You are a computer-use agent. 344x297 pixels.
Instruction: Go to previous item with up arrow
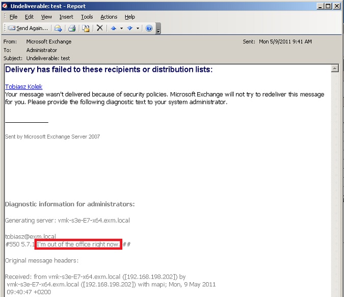[x=114, y=28]
